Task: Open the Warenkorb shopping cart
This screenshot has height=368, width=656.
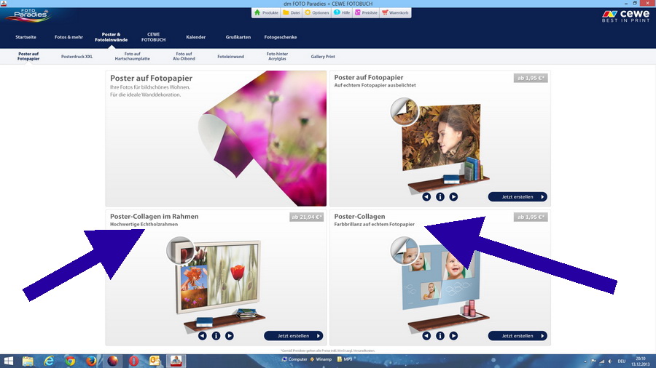Action: [x=395, y=13]
